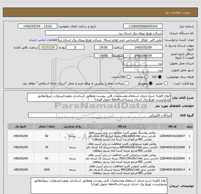Screen dimensions: 201x194
Task: Click the general need description text box
Action: coord(99,98)
